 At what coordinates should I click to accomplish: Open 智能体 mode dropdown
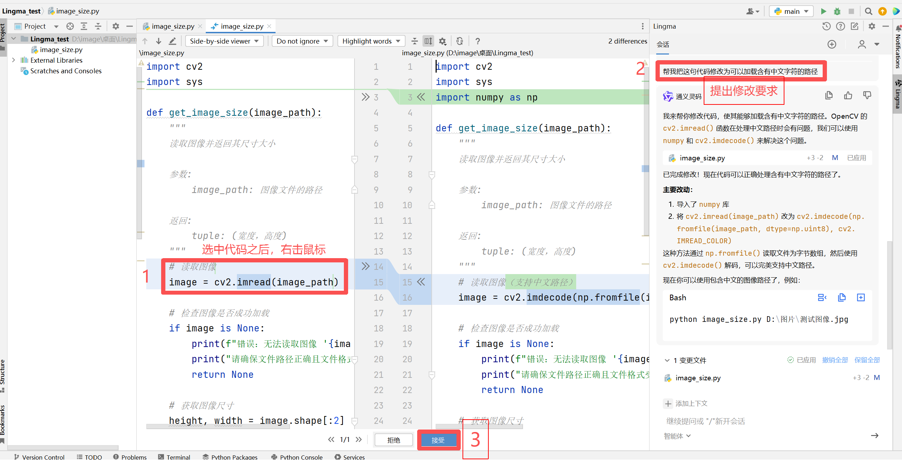(x=677, y=436)
